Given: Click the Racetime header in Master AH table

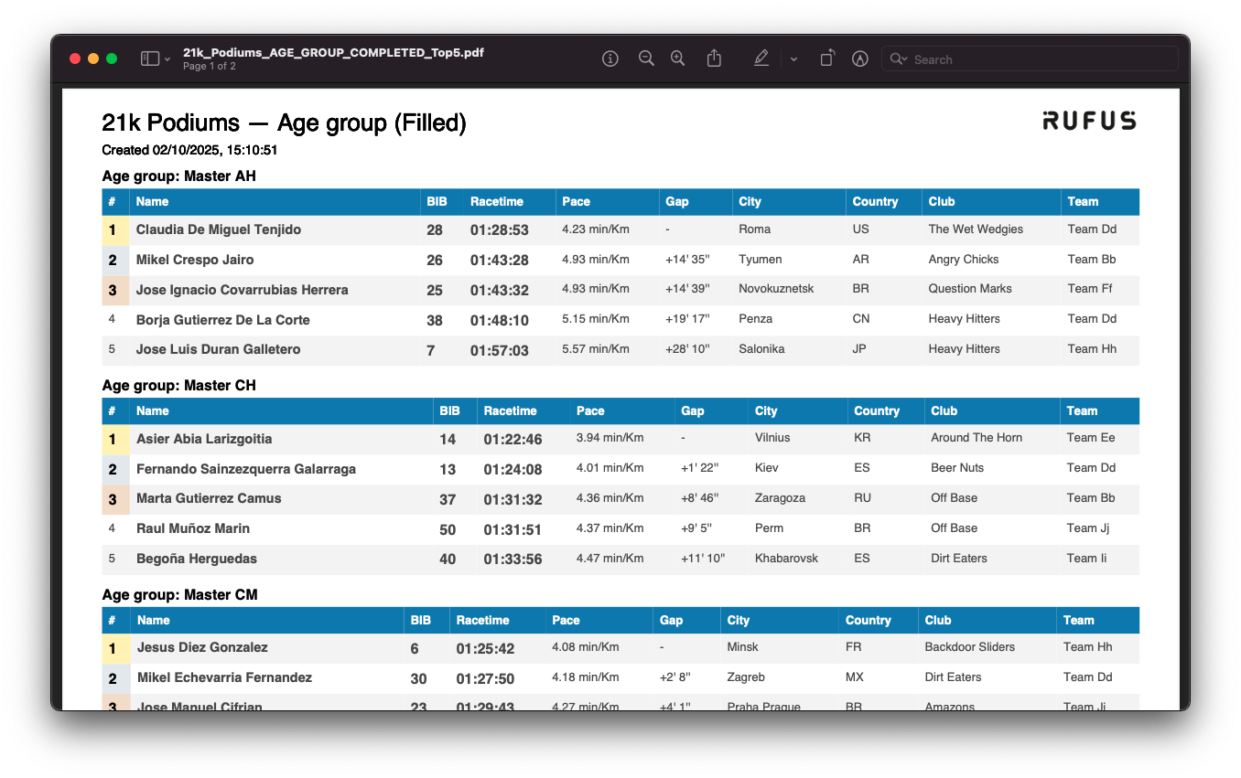Looking at the screenshot, I should [x=497, y=202].
